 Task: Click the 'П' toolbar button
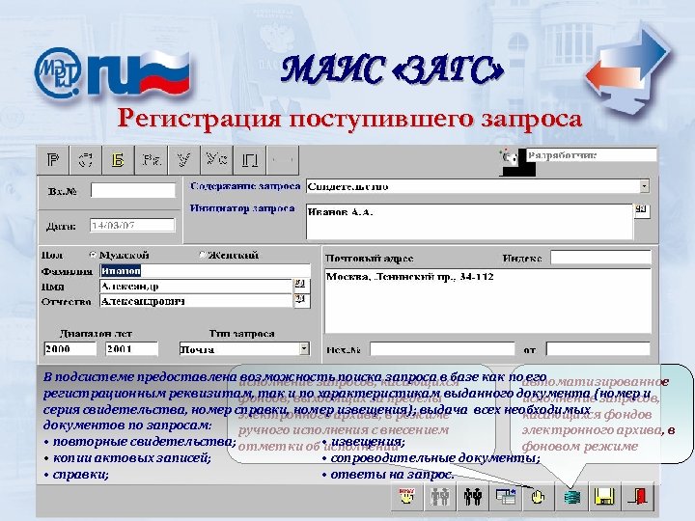tap(250, 160)
